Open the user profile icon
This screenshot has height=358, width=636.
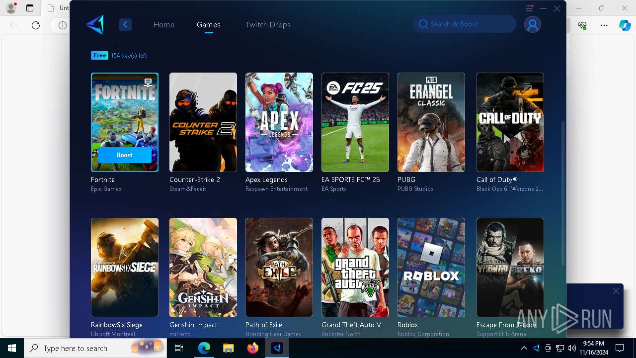[x=533, y=24]
